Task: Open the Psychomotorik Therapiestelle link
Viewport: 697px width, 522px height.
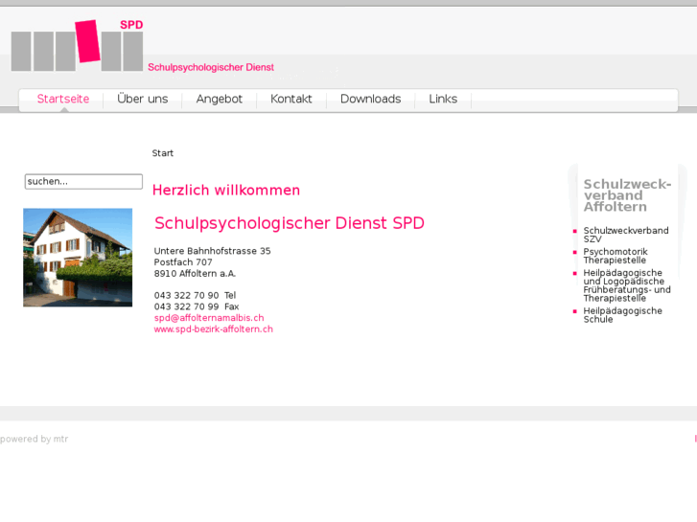Action: coord(616,256)
